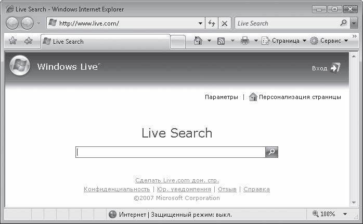Expand the address bar URL dropdown
This screenshot has height=224, width=363.
tap(201, 23)
